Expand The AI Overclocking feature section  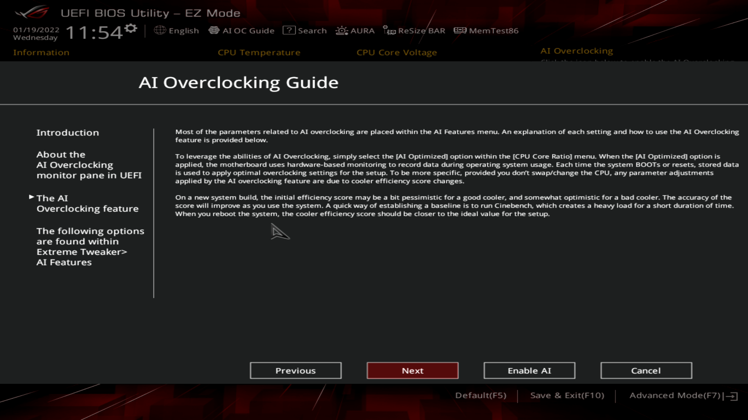click(87, 203)
